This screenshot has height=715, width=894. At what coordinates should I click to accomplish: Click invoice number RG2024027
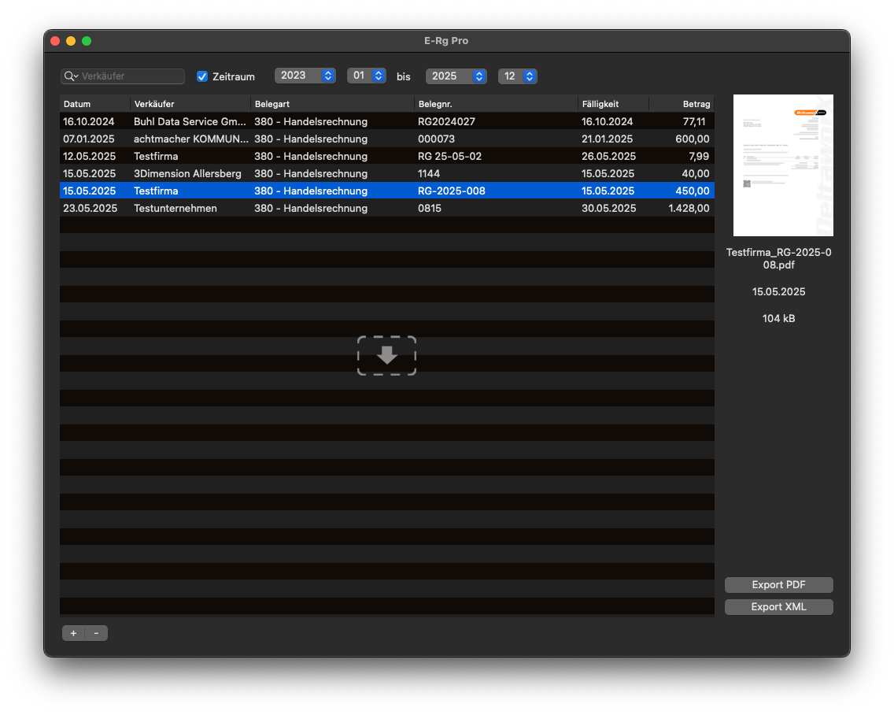point(446,121)
